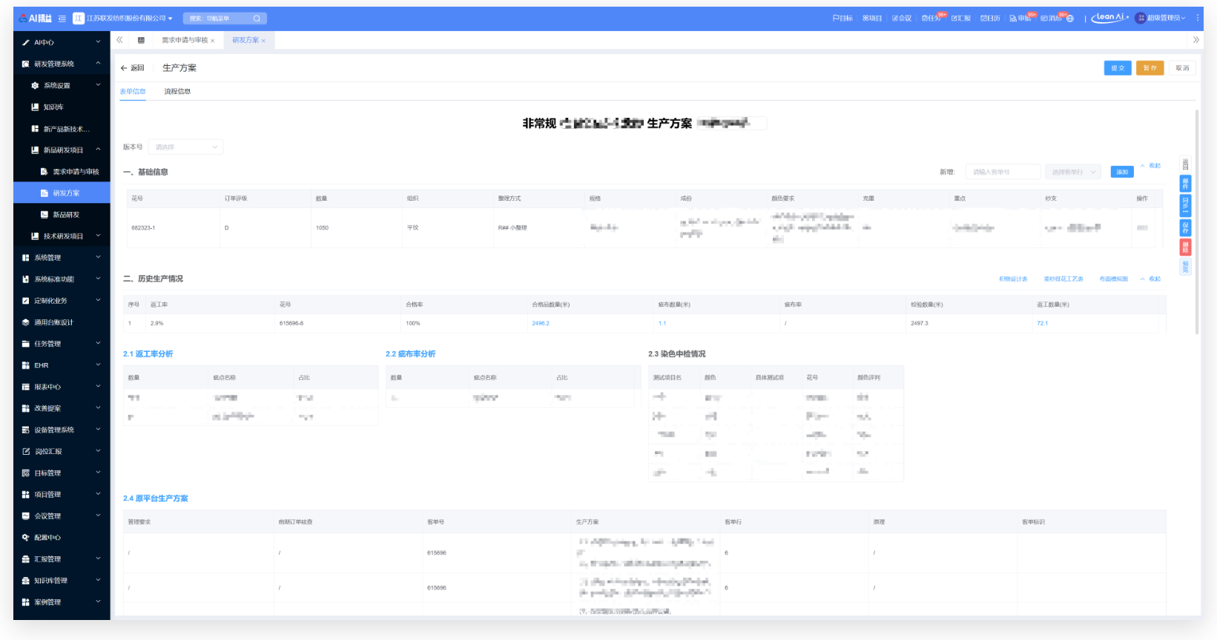Open the 版本号 version dropdown
This screenshot has width=1217, height=640.
click(x=185, y=147)
